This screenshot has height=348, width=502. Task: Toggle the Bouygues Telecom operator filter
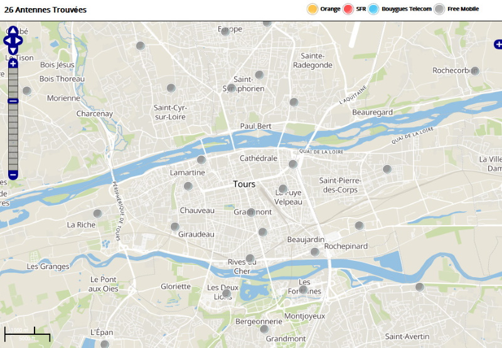[x=374, y=9]
